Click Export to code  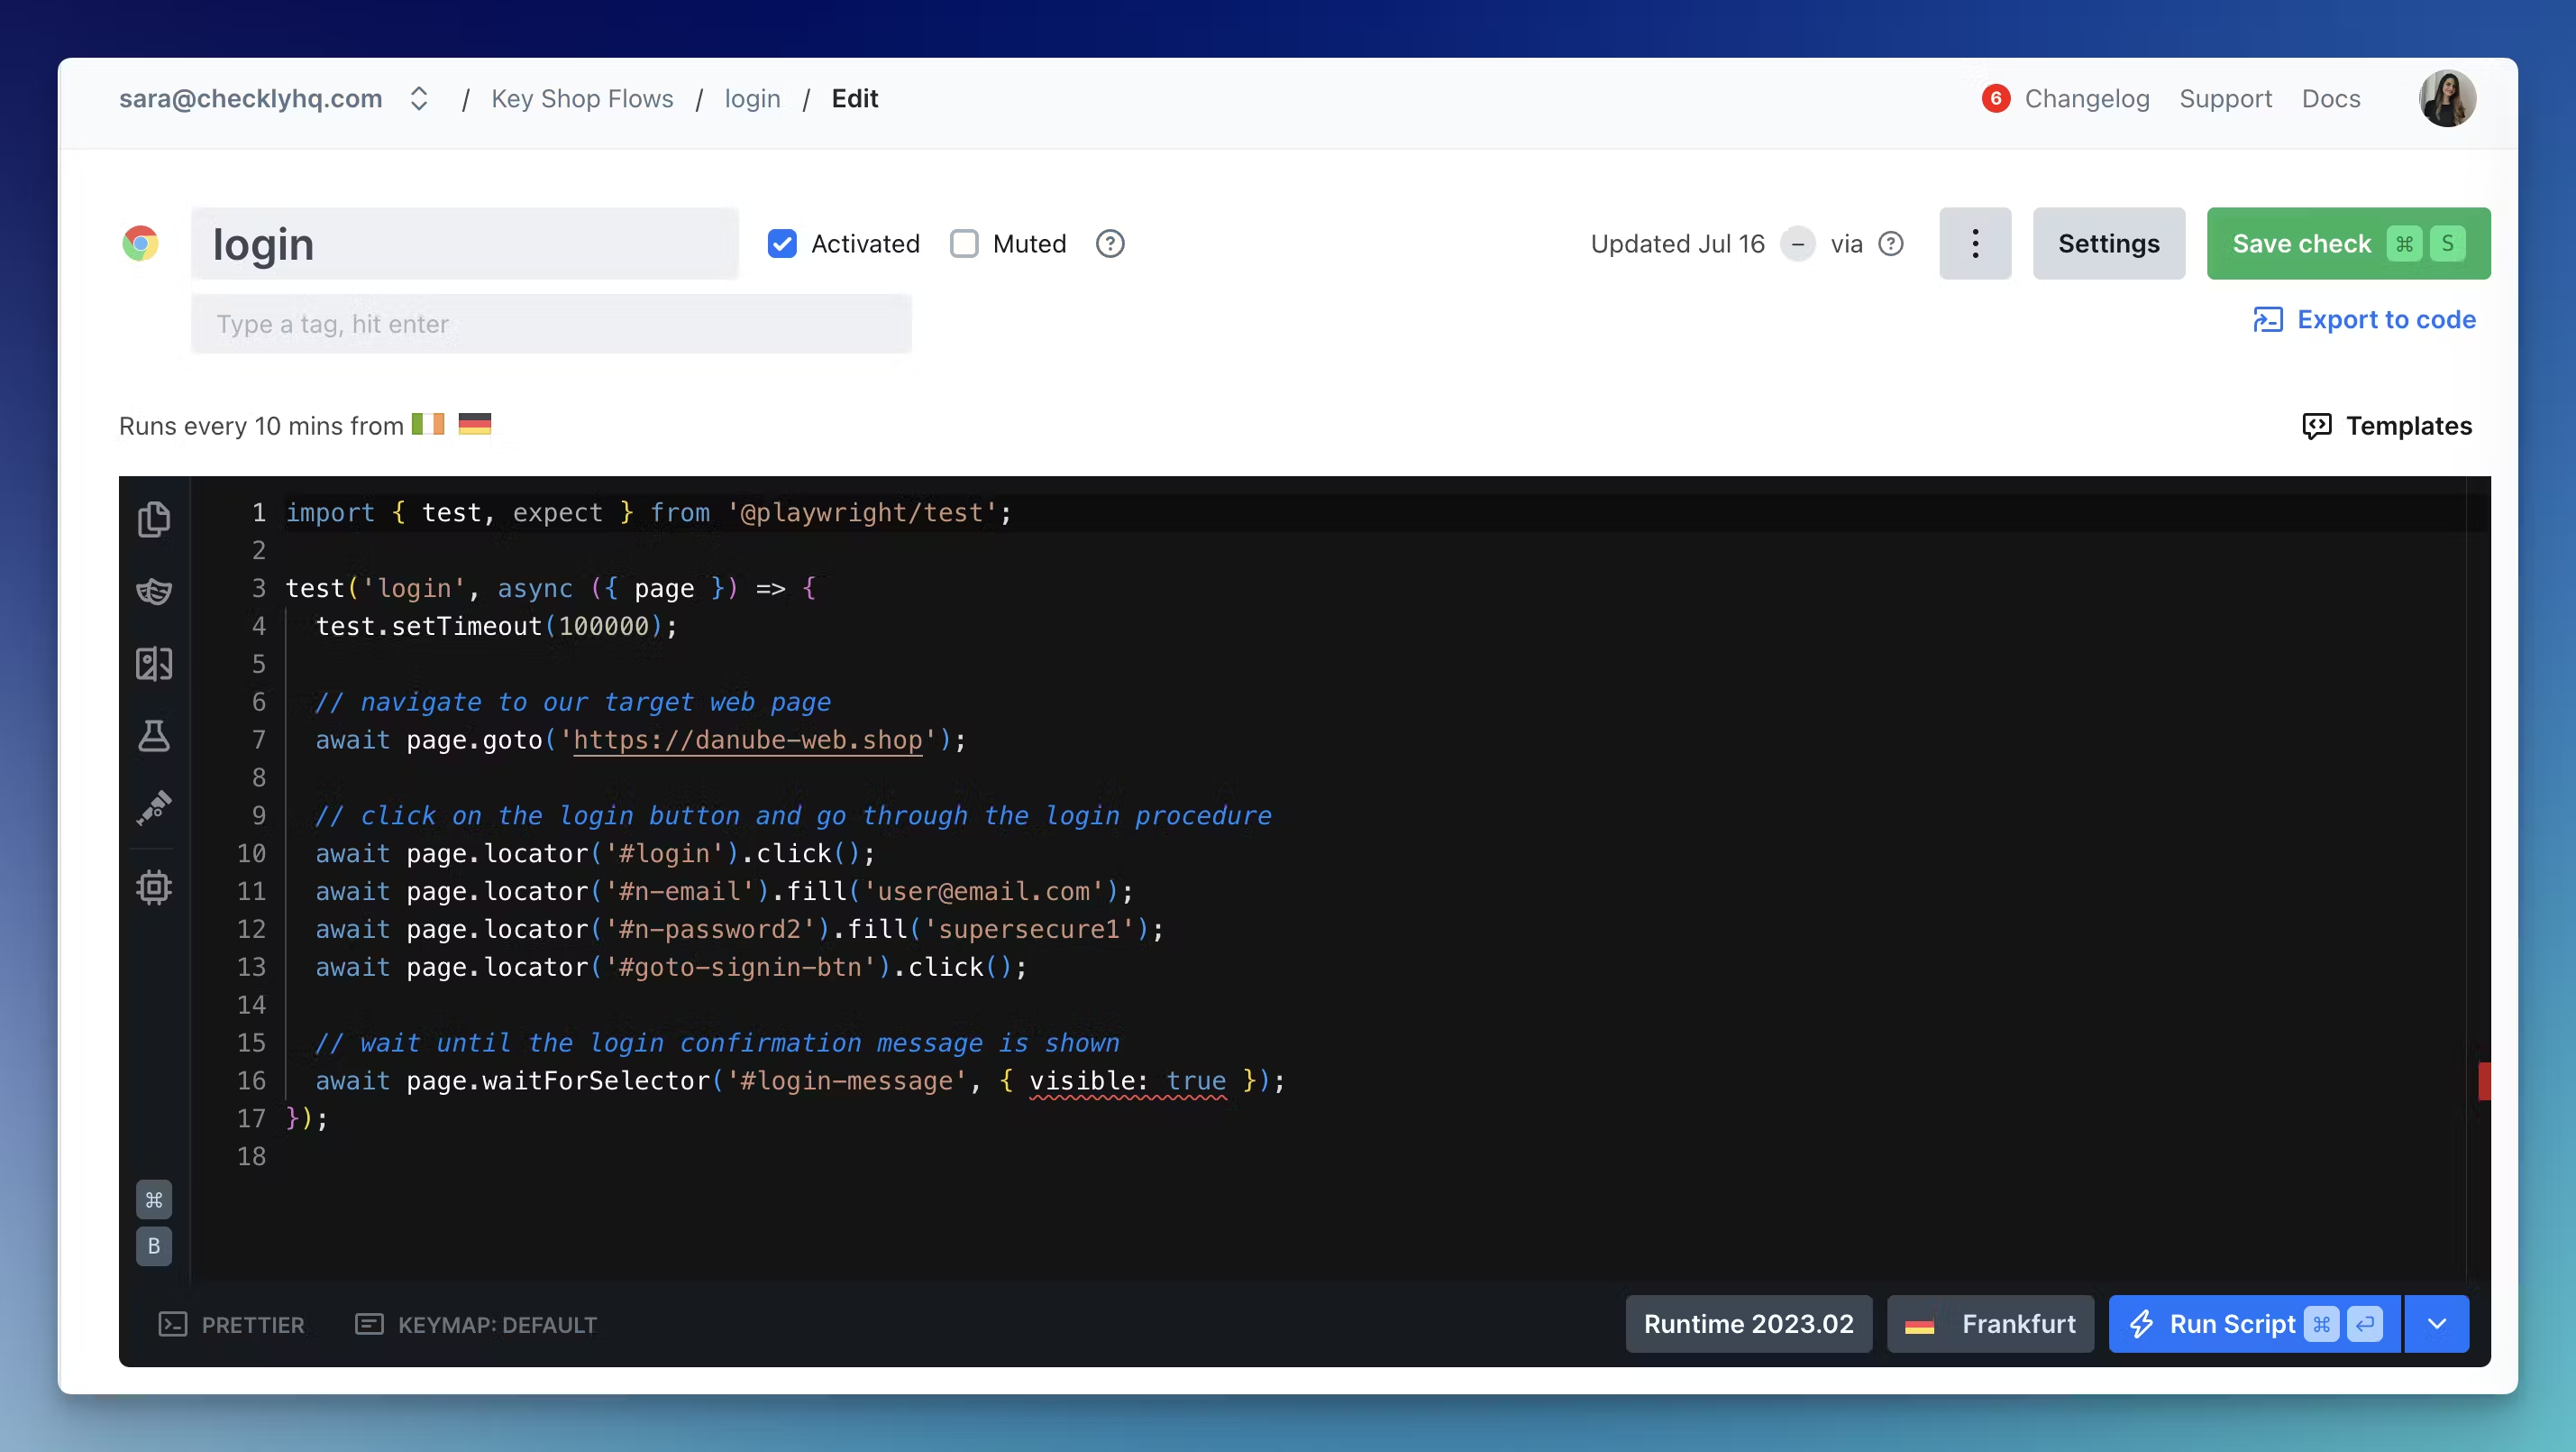tap(2364, 319)
